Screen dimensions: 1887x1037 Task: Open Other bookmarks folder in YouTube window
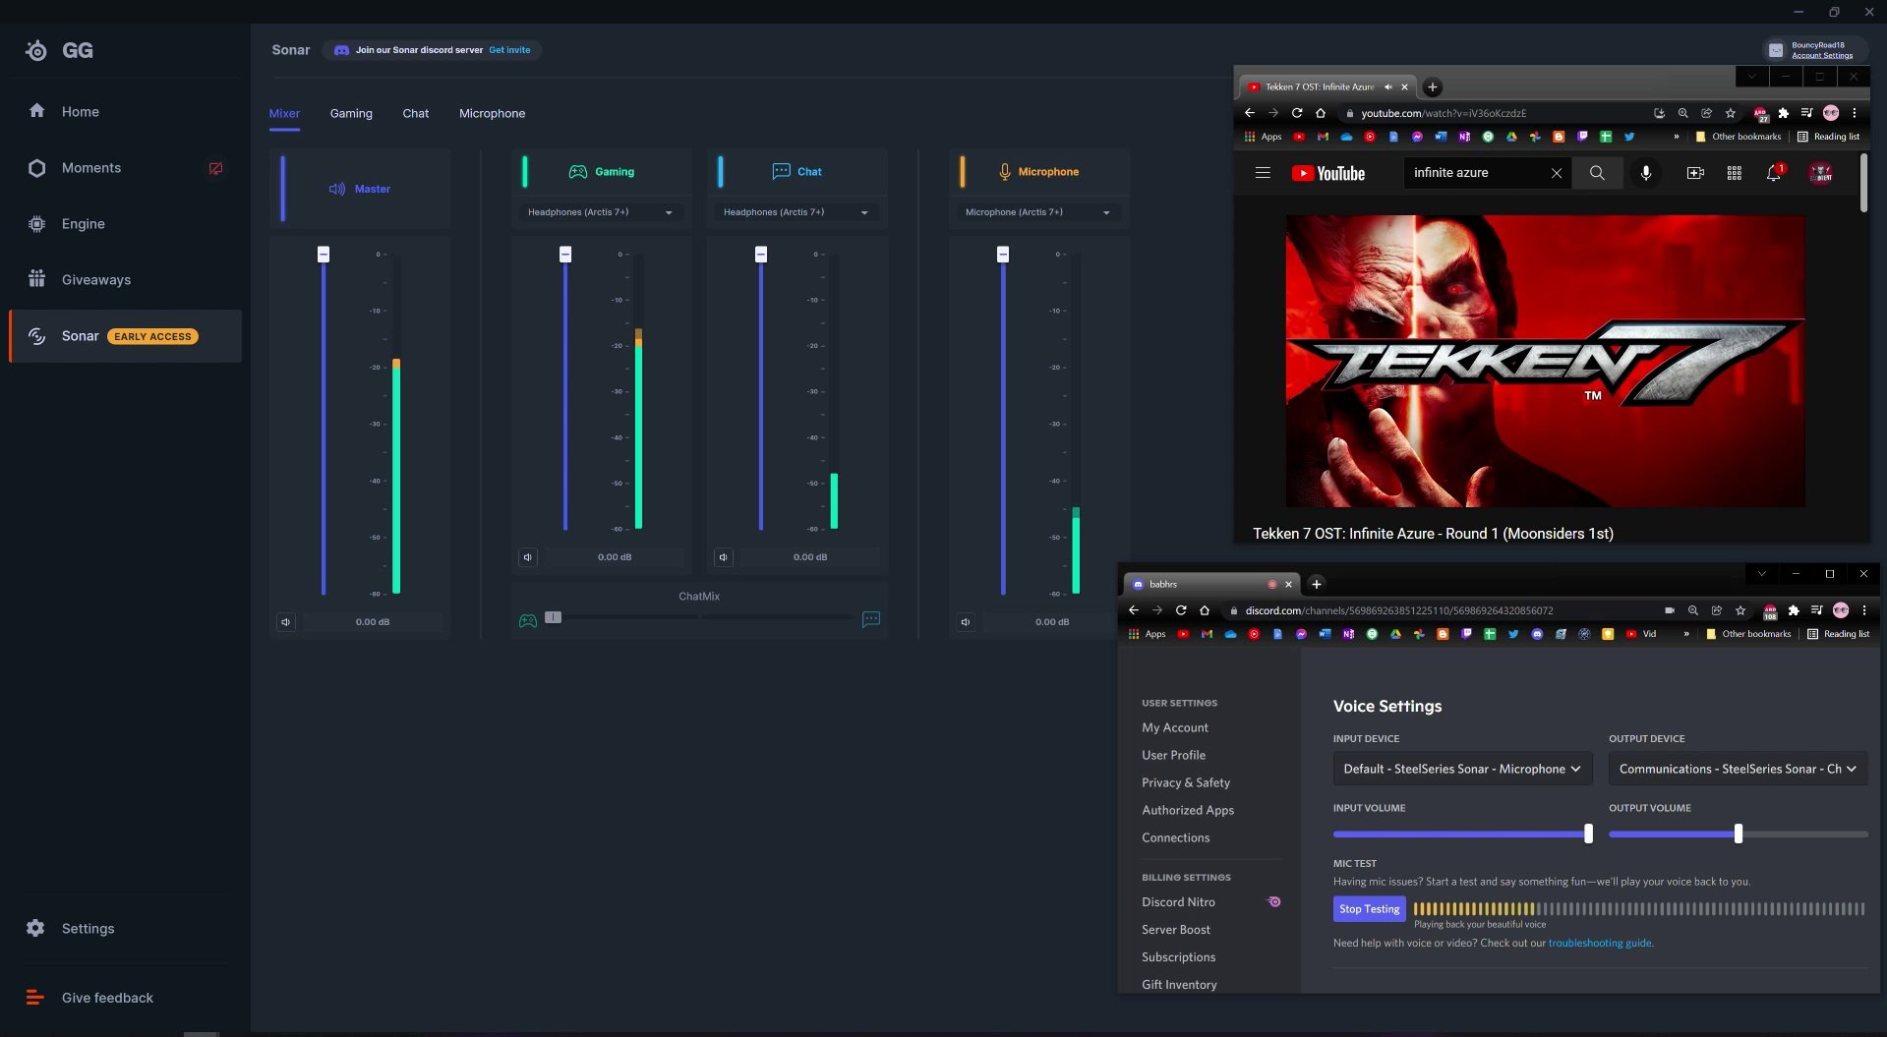(x=1739, y=137)
